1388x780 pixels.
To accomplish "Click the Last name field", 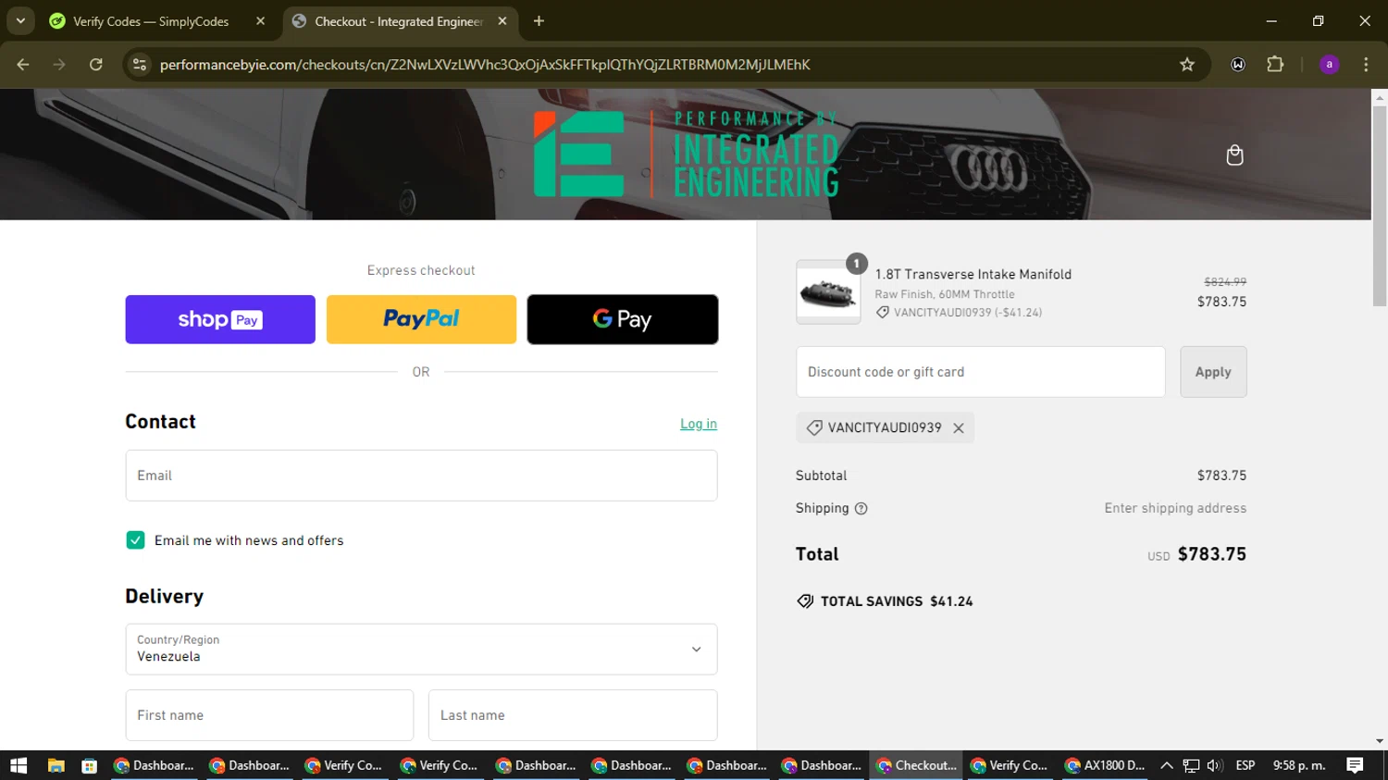I will pyautogui.click(x=573, y=715).
